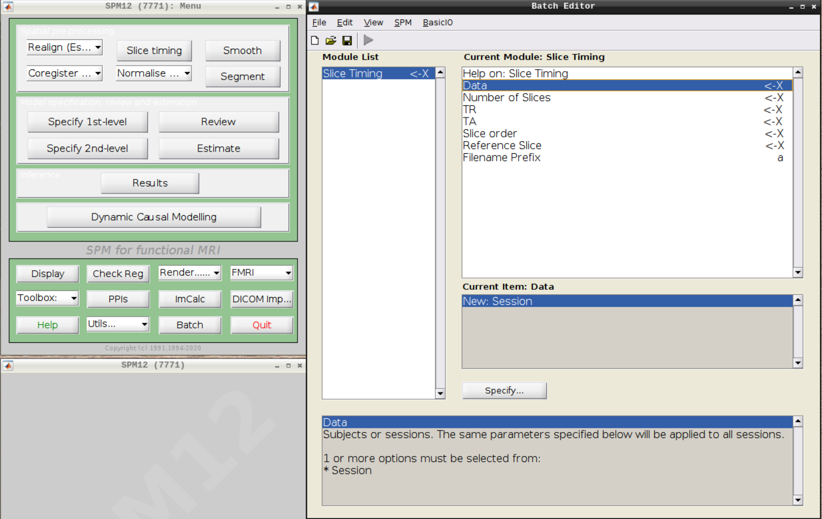Open the Utils dropdown
Image resolution: width=822 pixels, height=519 pixels.
pos(118,324)
